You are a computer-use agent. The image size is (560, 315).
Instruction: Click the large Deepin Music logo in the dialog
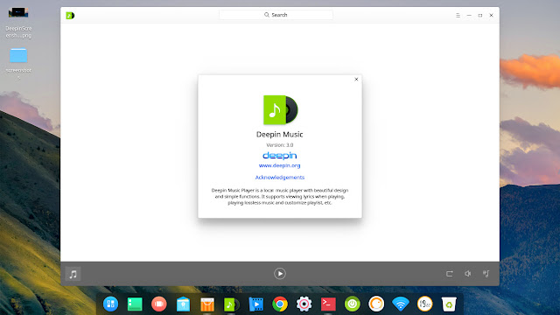point(280,109)
